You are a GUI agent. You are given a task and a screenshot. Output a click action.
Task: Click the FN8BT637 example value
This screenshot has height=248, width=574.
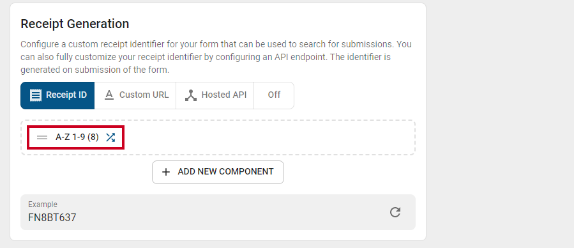[x=52, y=217]
